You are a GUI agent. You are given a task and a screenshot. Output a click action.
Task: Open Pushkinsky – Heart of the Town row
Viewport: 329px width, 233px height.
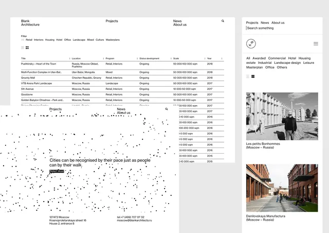coord(122,65)
